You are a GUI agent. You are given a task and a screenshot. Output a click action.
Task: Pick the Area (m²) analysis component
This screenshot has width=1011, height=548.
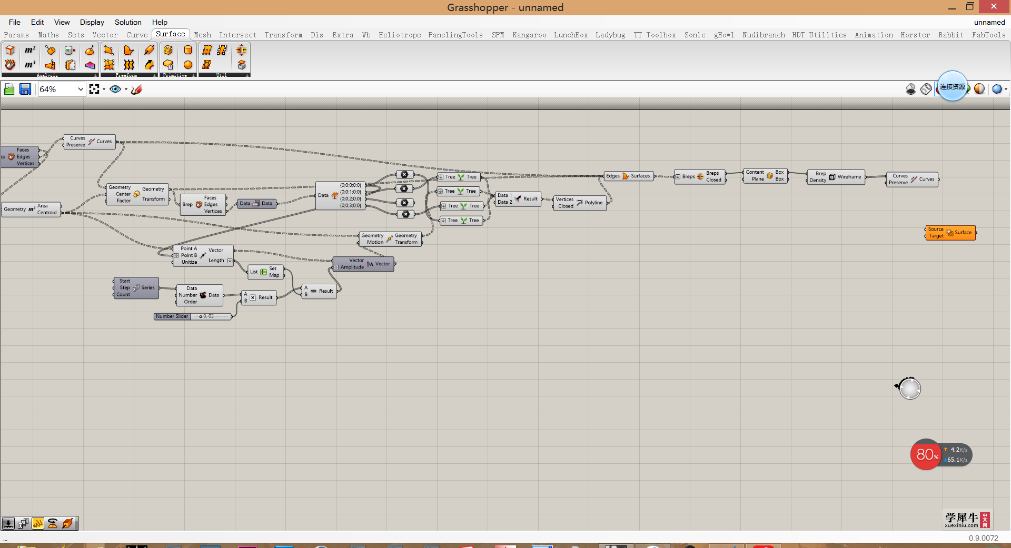click(30, 51)
